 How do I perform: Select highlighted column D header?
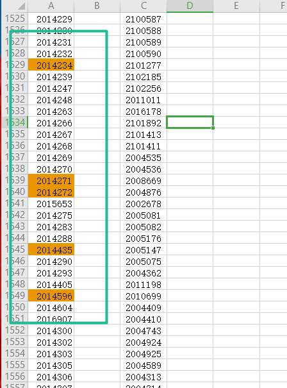tap(190, 6)
